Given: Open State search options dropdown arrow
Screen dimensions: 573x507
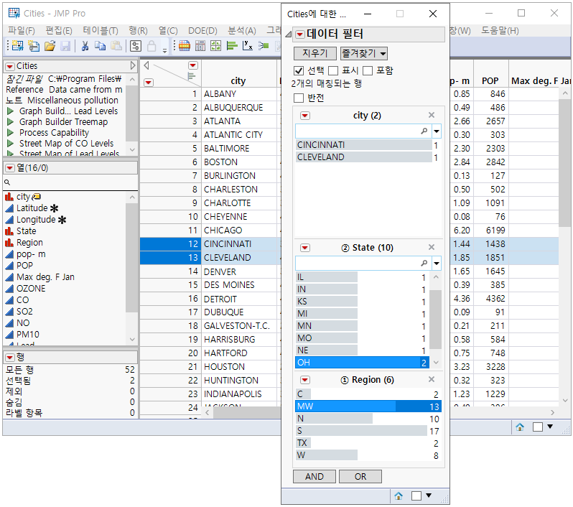Looking at the screenshot, I should 437,264.
